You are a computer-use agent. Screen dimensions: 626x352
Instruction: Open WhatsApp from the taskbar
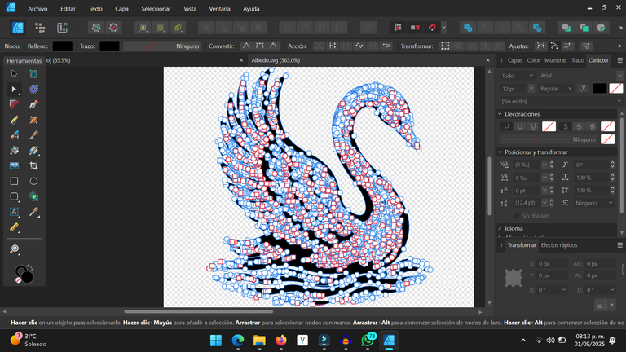(x=368, y=341)
